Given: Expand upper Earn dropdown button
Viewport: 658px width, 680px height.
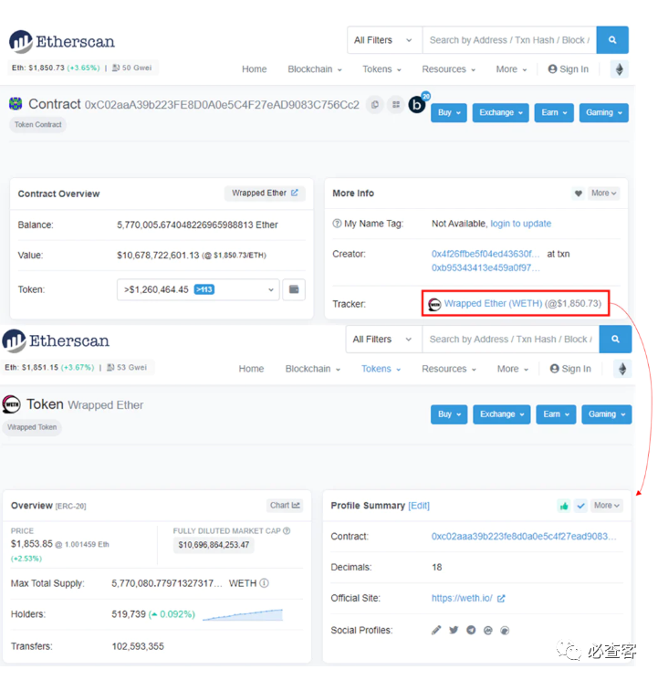Looking at the screenshot, I should pyautogui.click(x=554, y=113).
